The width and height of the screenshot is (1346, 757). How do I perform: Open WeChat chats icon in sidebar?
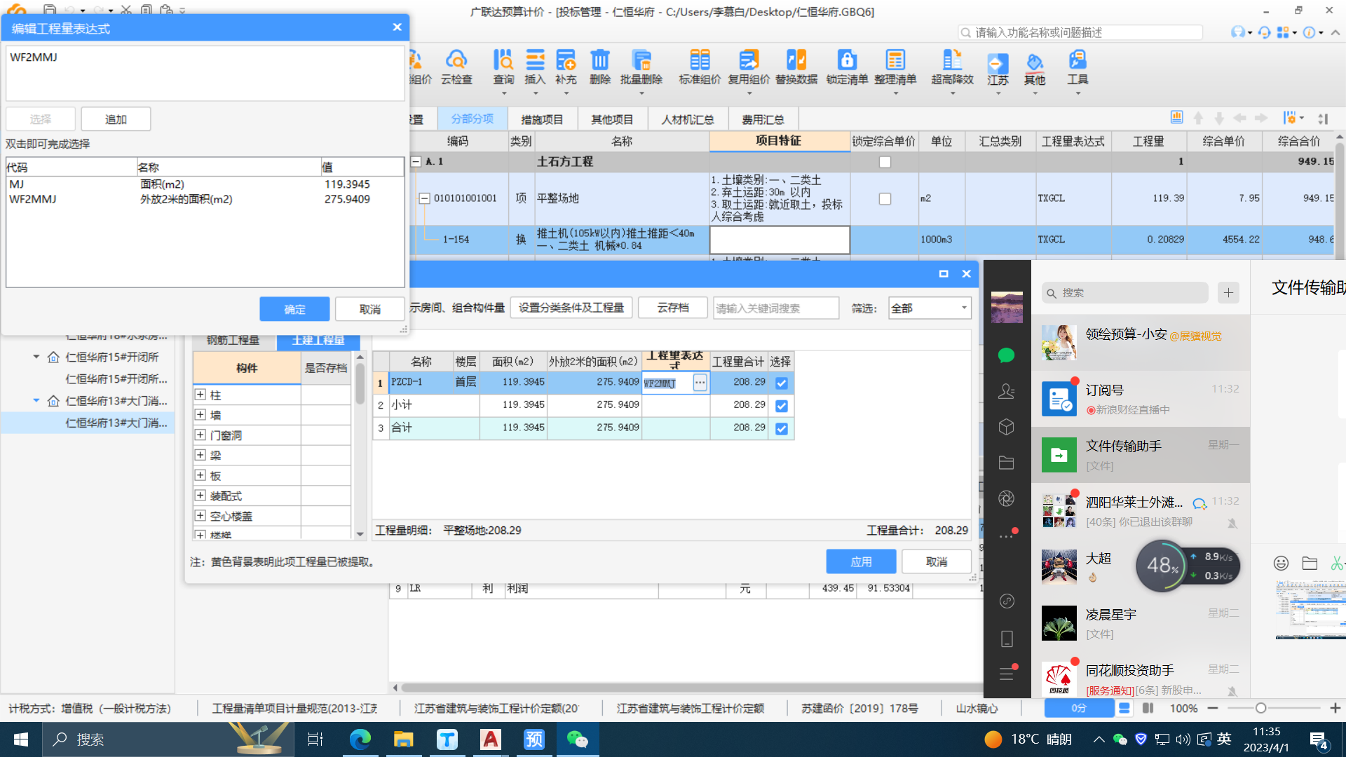pyautogui.click(x=1006, y=355)
